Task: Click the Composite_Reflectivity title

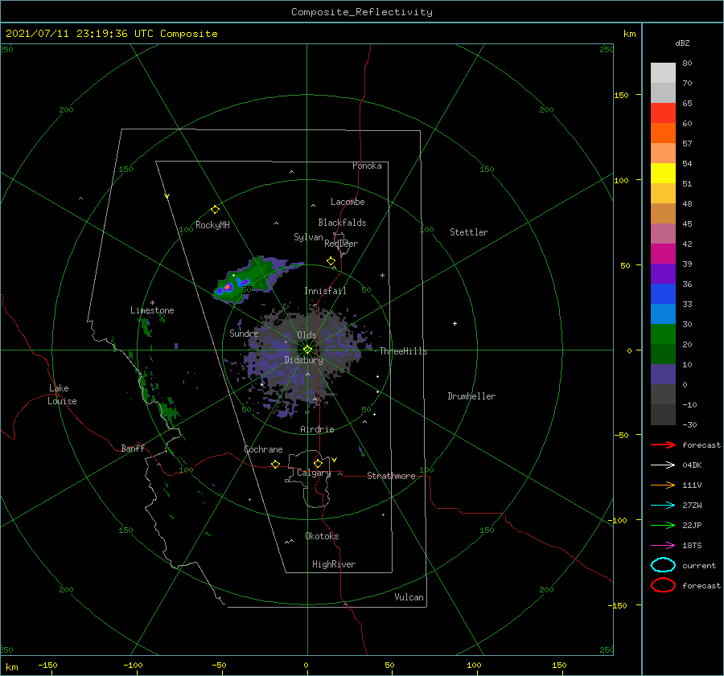Action: point(362,12)
